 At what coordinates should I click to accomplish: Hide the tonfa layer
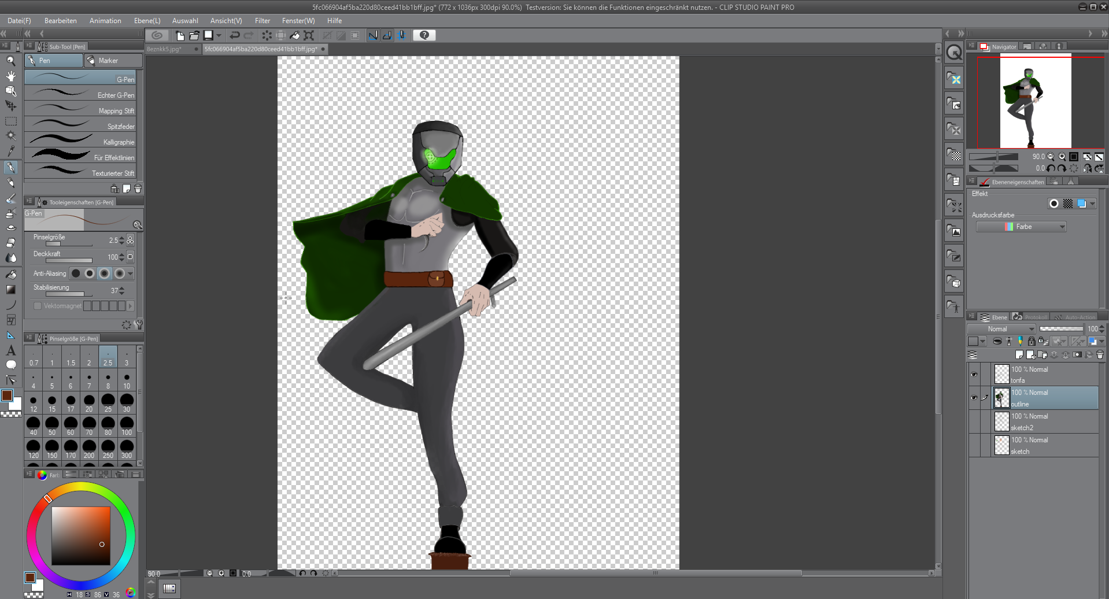pos(974,375)
